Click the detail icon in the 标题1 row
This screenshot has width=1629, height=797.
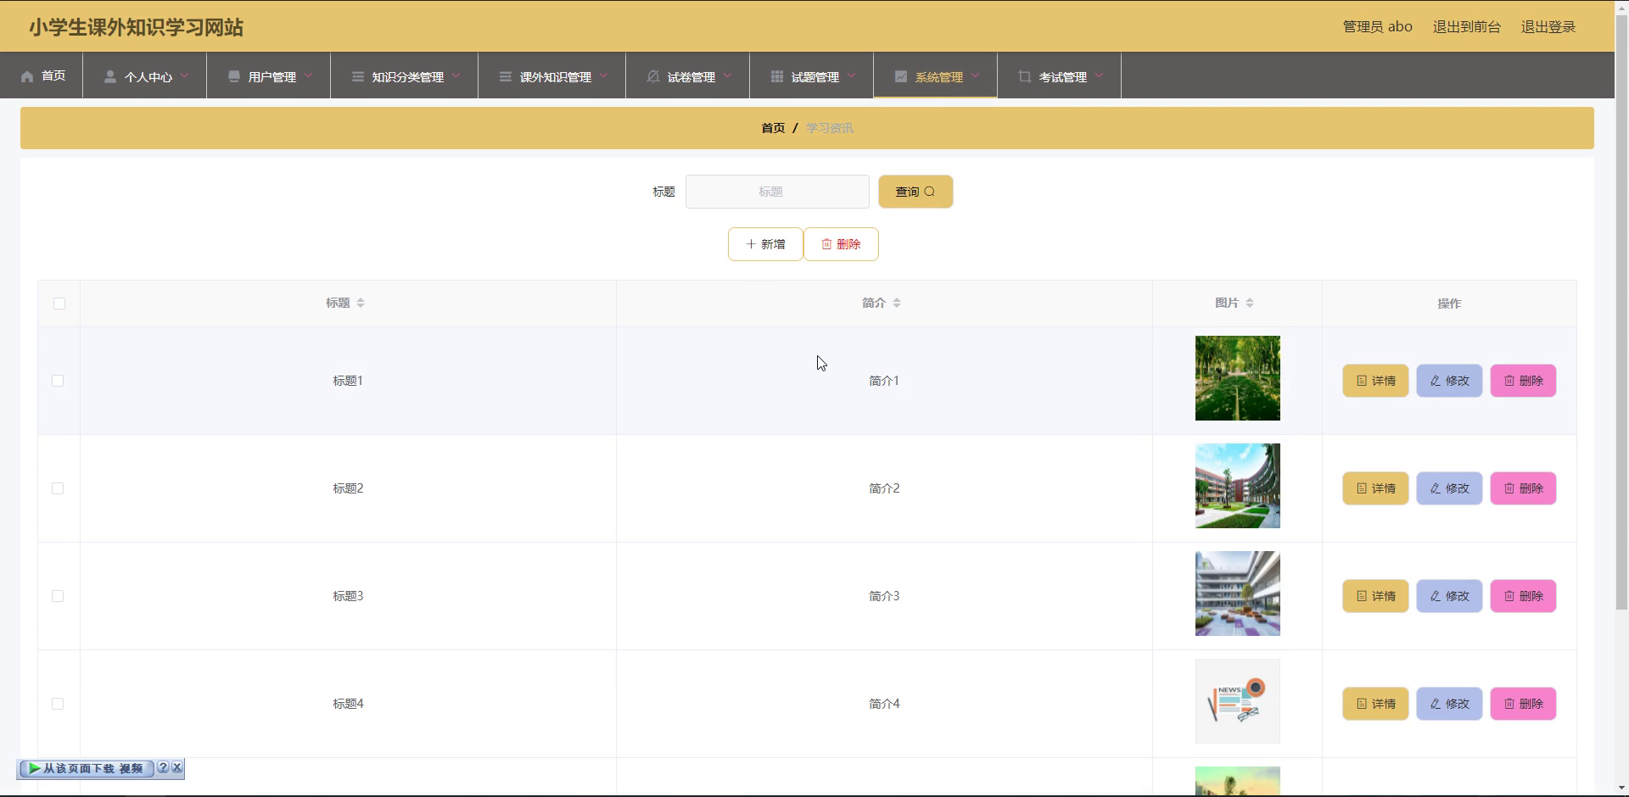tap(1362, 381)
